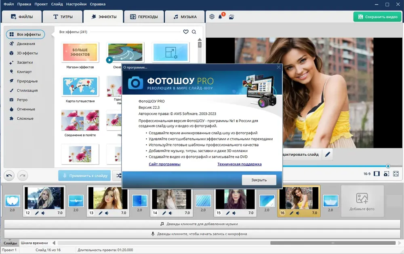Switch to the МУЗЫКА tab

(185, 17)
